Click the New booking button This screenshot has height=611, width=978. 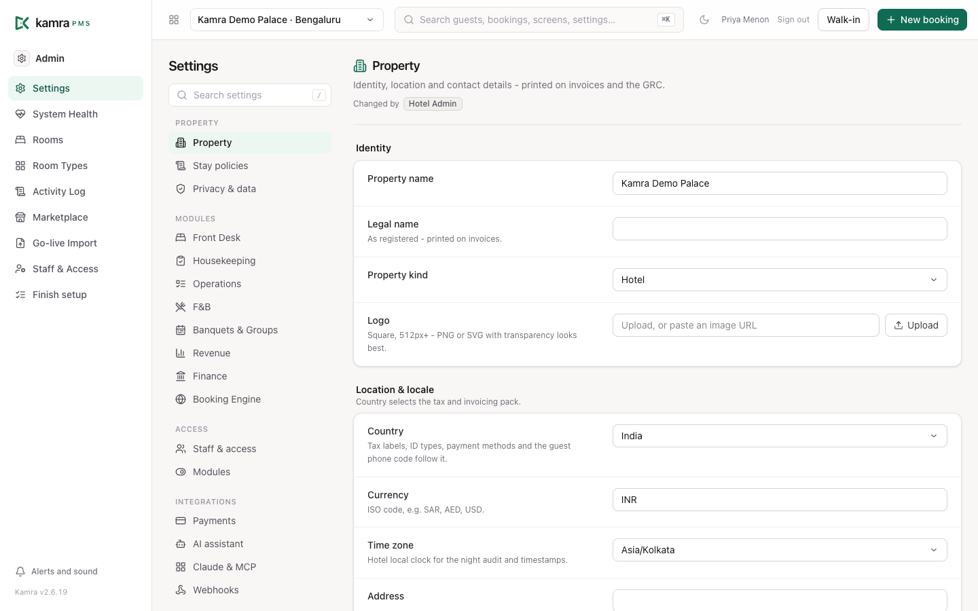pos(922,20)
